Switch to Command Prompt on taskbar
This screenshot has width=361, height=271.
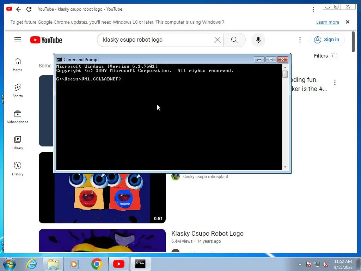tap(140, 264)
